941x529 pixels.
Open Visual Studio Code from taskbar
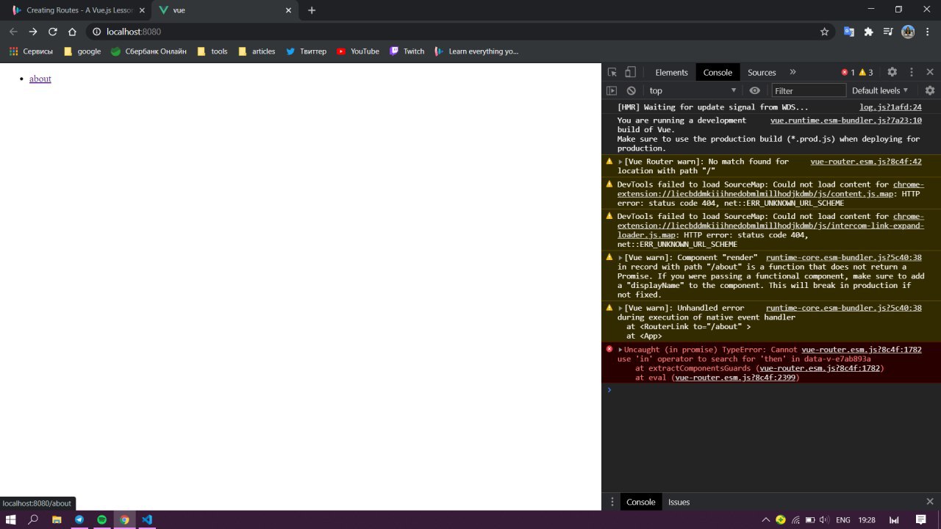[147, 519]
